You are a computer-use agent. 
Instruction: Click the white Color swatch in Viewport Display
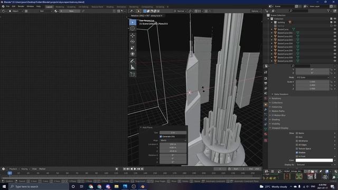(314, 160)
